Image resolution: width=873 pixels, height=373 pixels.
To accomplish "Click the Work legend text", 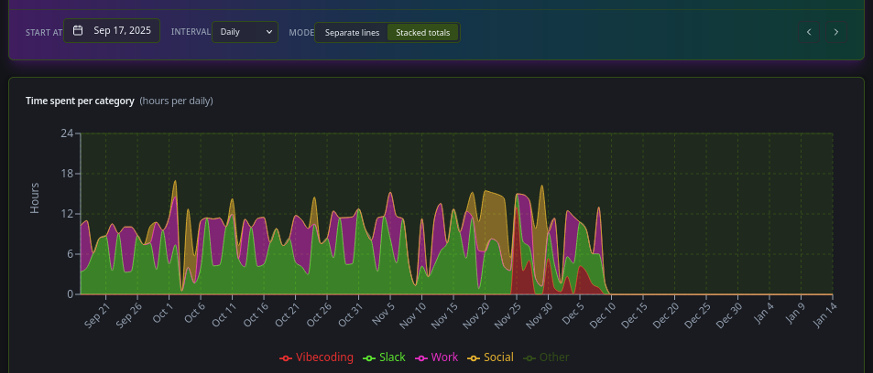I will (x=446, y=357).
